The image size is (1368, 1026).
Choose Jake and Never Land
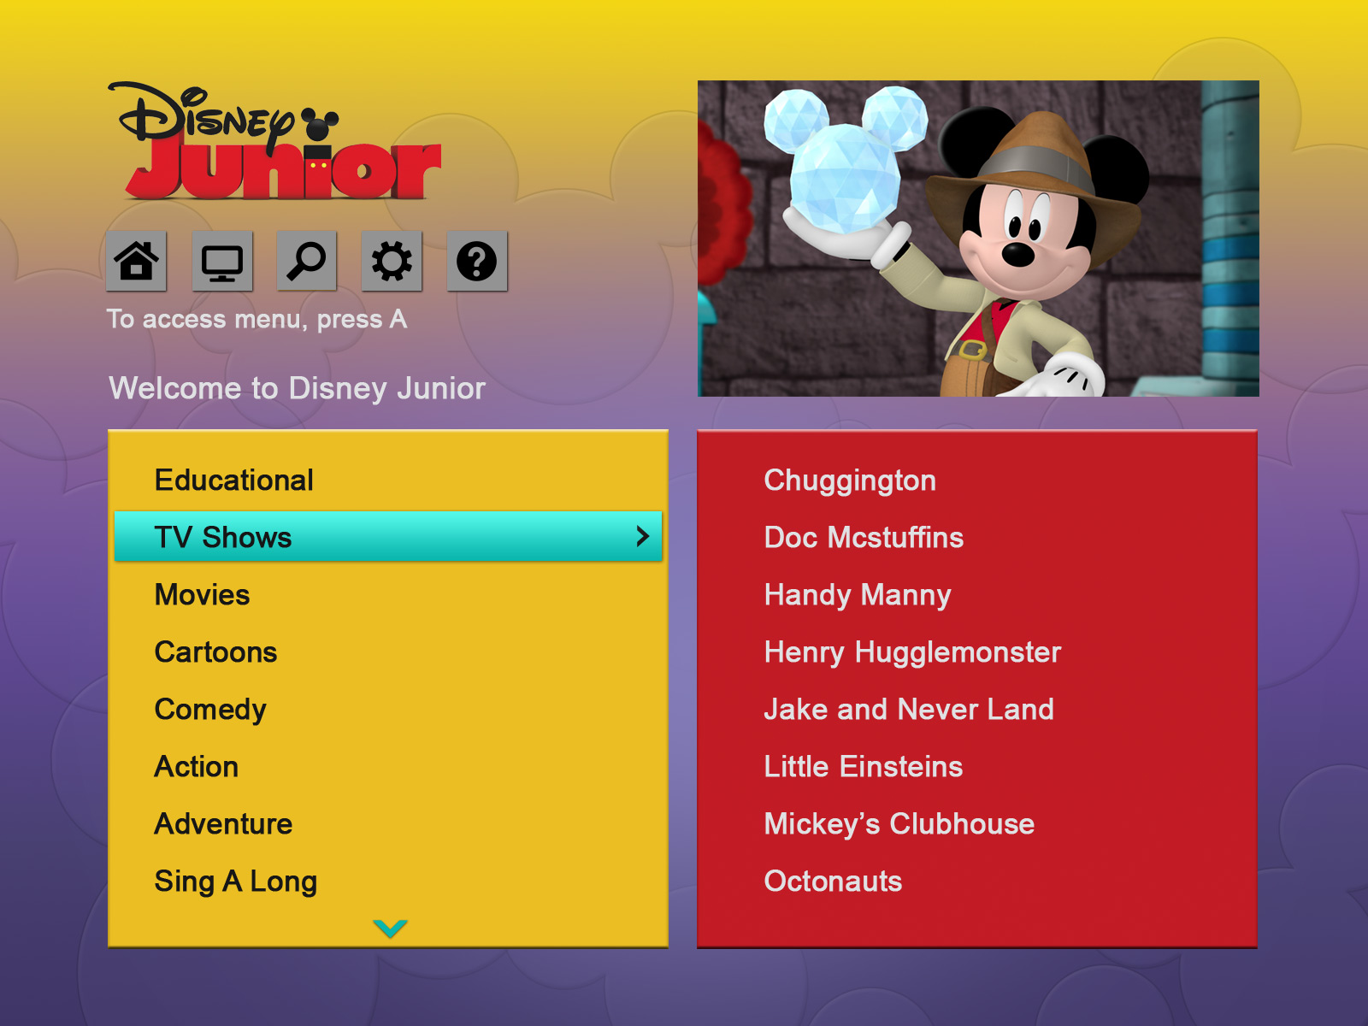[908, 710]
